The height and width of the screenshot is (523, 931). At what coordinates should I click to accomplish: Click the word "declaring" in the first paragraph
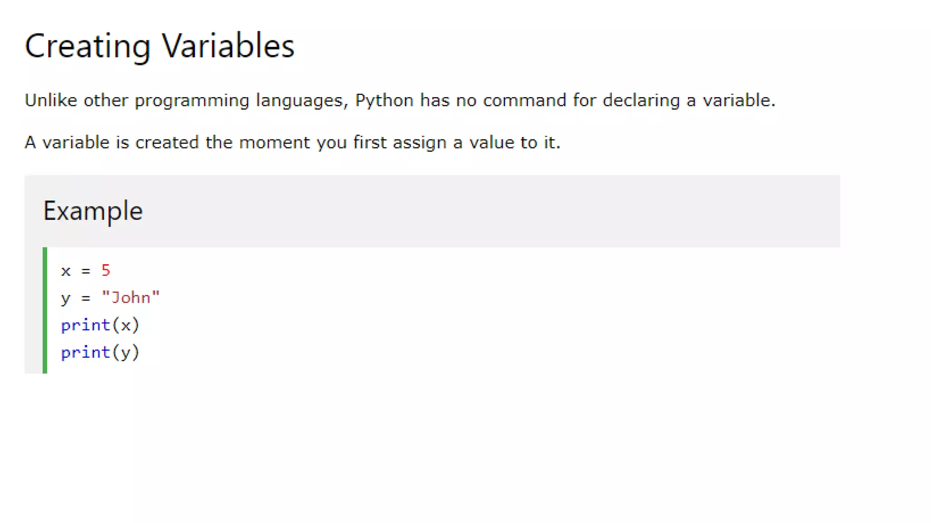[x=641, y=100]
